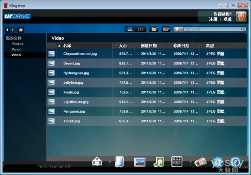Select Music in the sidebar
Screen dimensions: 251x175
point(16,50)
